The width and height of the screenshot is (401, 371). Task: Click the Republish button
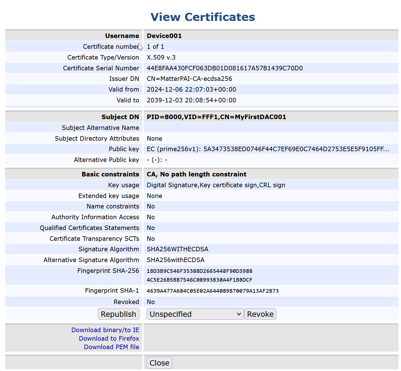pyautogui.click(x=118, y=314)
